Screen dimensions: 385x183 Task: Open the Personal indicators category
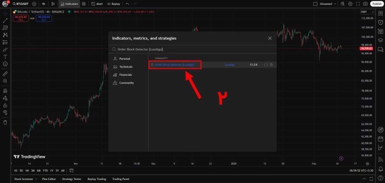point(125,59)
